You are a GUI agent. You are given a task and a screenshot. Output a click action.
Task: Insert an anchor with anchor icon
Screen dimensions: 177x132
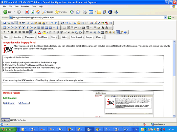(99, 32)
